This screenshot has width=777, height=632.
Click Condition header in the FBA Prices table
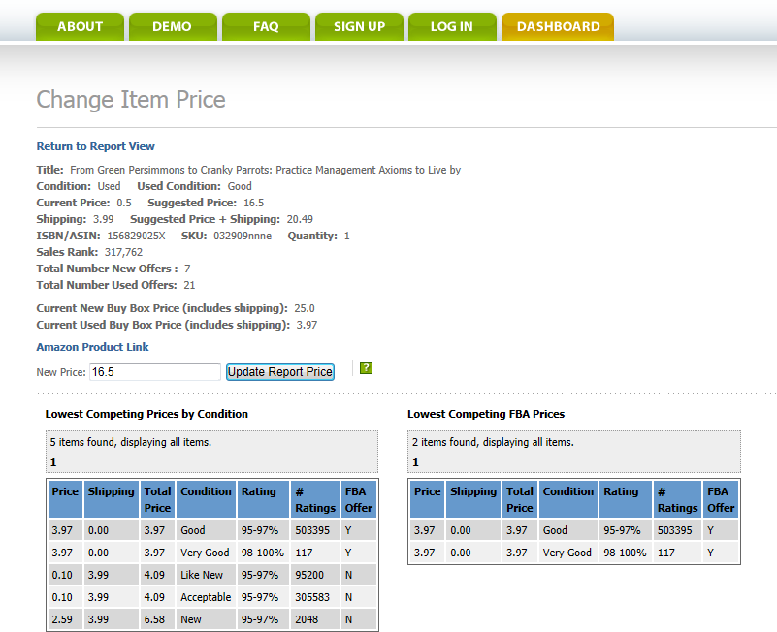pyautogui.click(x=567, y=491)
